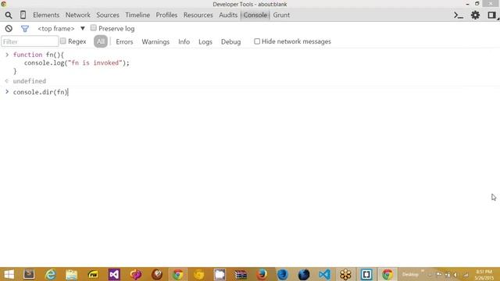Open DevTools settings gear
Viewport: 500px width, 281px height.
click(x=476, y=15)
